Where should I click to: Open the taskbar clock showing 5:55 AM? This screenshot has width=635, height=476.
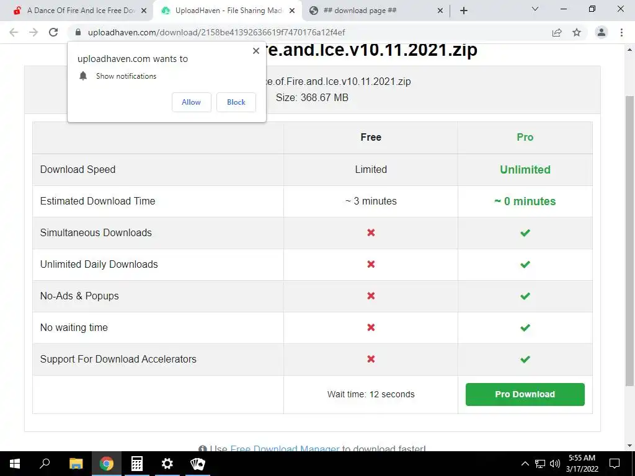click(582, 464)
